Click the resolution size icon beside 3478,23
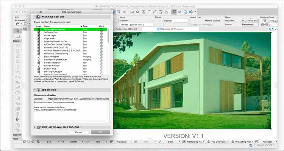This screenshot has height=151, width=284. click(x=264, y=21)
